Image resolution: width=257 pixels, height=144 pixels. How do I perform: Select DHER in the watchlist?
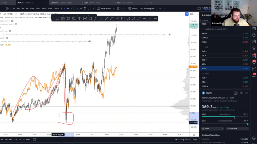point(225,86)
